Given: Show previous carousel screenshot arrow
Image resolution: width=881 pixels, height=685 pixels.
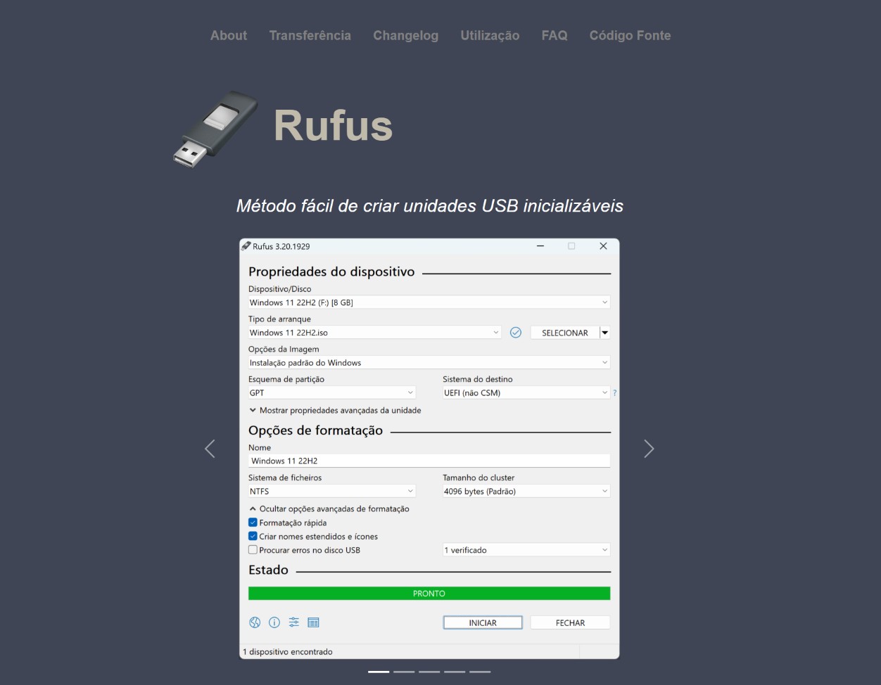Looking at the screenshot, I should pyautogui.click(x=210, y=449).
